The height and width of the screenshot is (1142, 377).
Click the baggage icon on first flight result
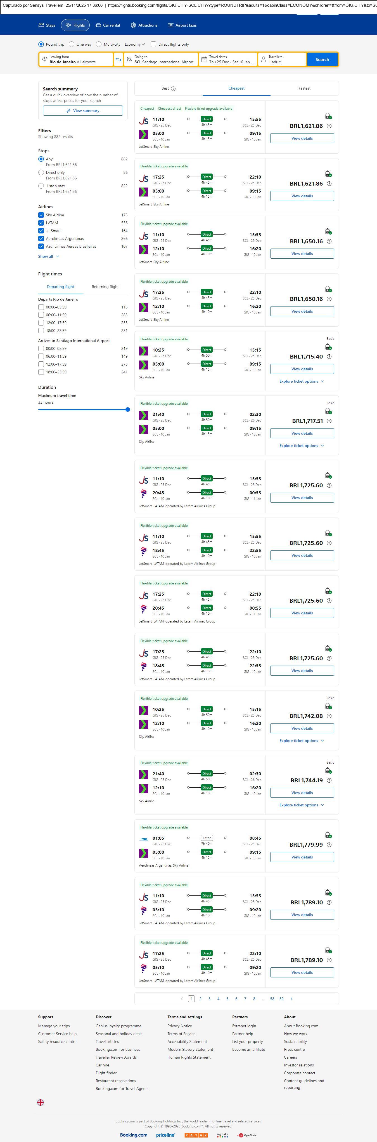click(328, 116)
